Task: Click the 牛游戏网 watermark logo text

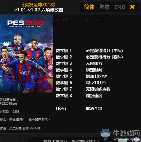Action: 126,133
